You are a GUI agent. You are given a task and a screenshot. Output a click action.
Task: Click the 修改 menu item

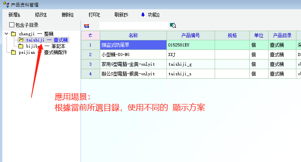tap(40, 15)
